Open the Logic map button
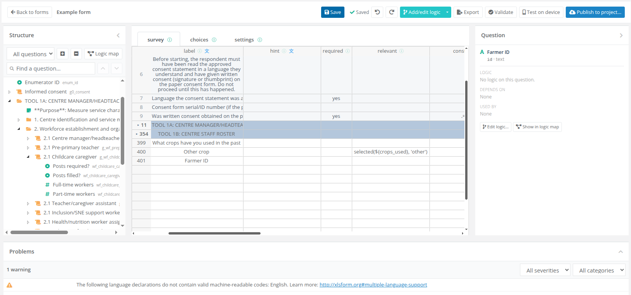Screen dimensions: 631x295 pos(103,53)
